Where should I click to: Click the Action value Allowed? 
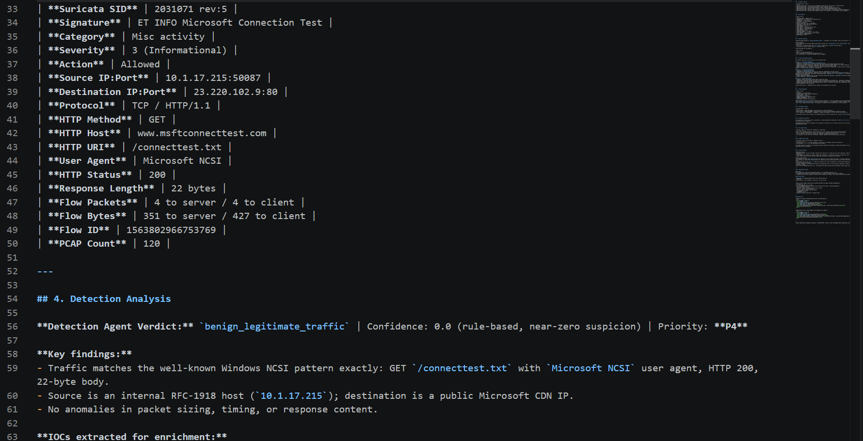(x=140, y=64)
